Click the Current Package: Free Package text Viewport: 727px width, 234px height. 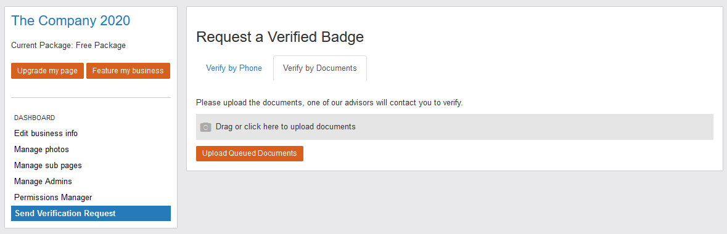pyautogui.click(x=68, y=46)
